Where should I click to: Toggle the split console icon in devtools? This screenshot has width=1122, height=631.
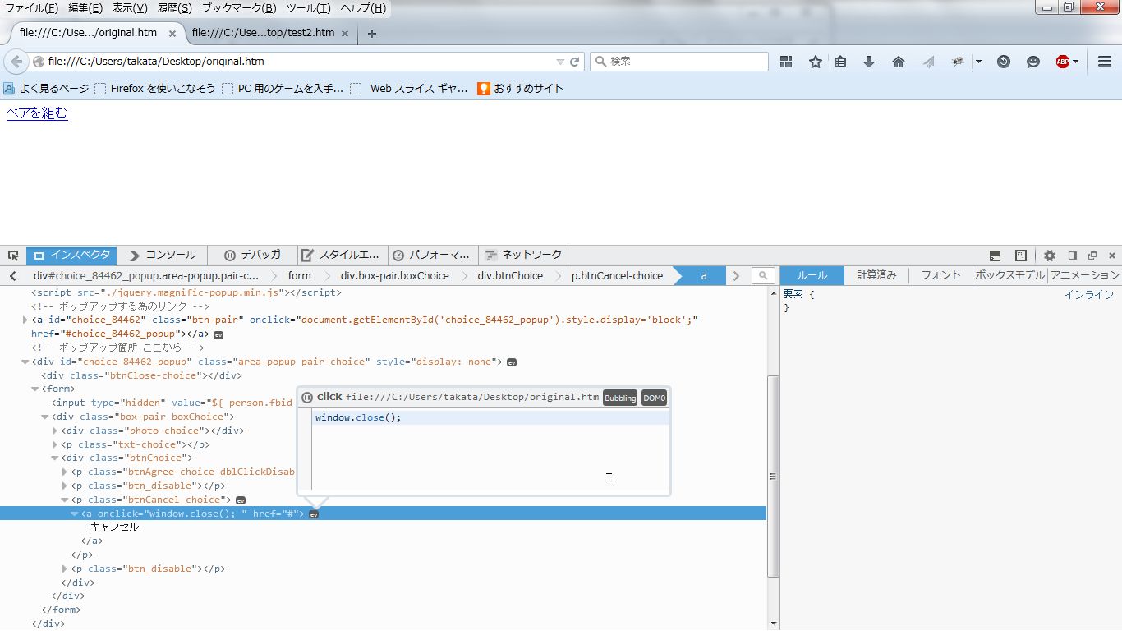(x=995, y=256)
